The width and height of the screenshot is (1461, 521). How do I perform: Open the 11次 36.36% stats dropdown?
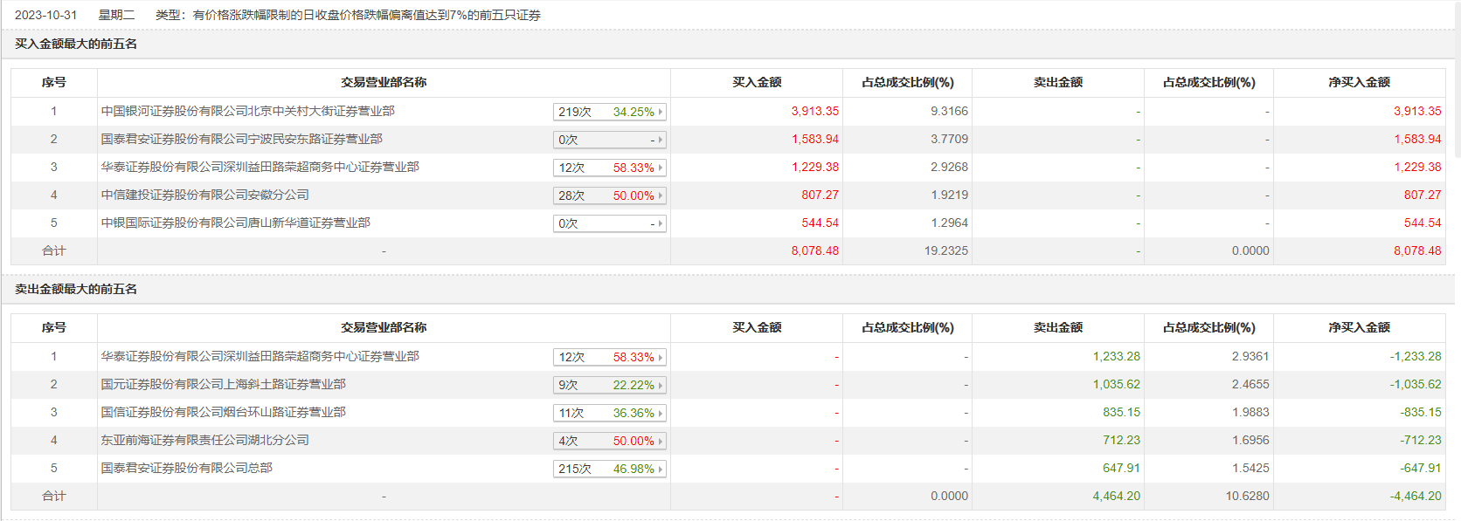click(x=661, y=413)
